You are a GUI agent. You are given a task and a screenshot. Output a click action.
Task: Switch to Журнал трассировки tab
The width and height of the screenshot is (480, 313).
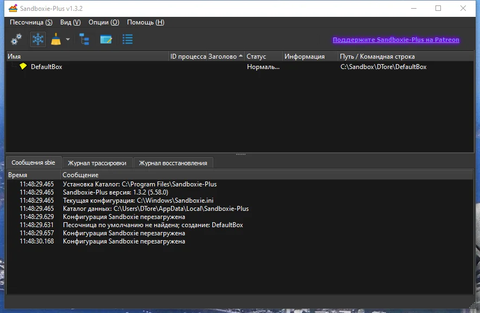click(x=97, y=163)
